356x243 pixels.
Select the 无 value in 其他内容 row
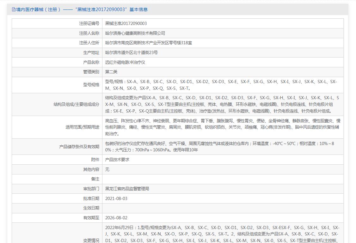tap(107, 169)
